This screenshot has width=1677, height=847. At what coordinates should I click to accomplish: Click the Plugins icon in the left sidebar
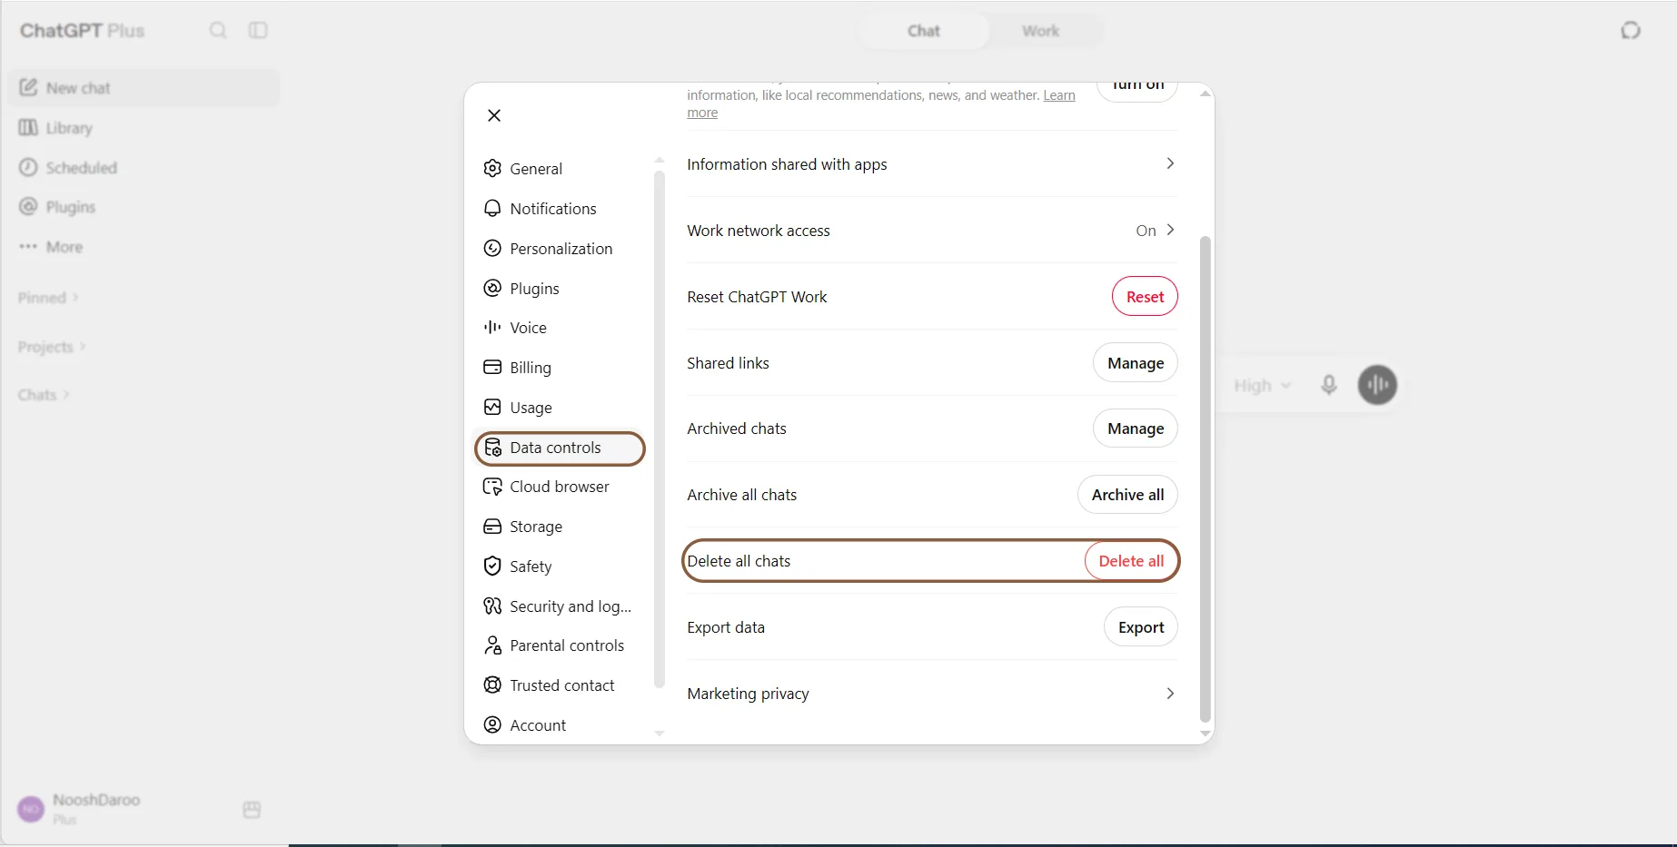[28, 207]
